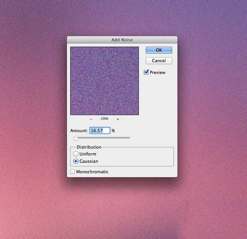Select Uniform distribution
Image resolution: width=247 pixels, height=239 pixels.
(x=76, y=154)
